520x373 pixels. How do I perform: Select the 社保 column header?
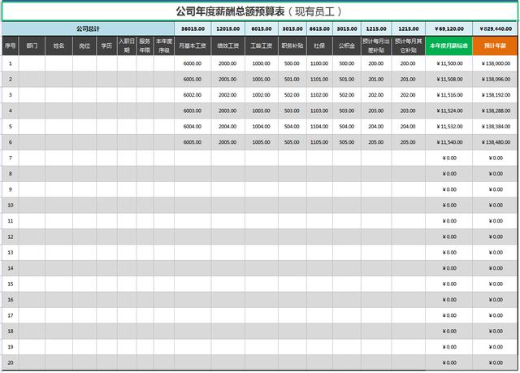pyautogui.click(x=319, y=46)
